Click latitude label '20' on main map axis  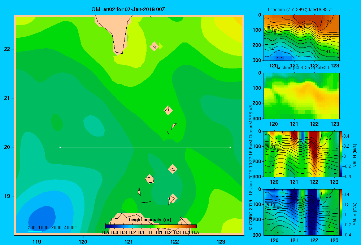click(7, 147)
